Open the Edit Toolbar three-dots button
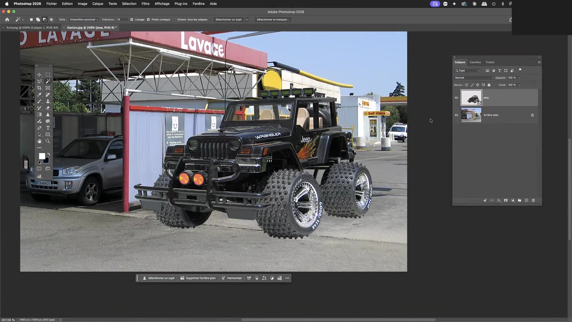The image size is (572, 322). [x=39, y=148]
